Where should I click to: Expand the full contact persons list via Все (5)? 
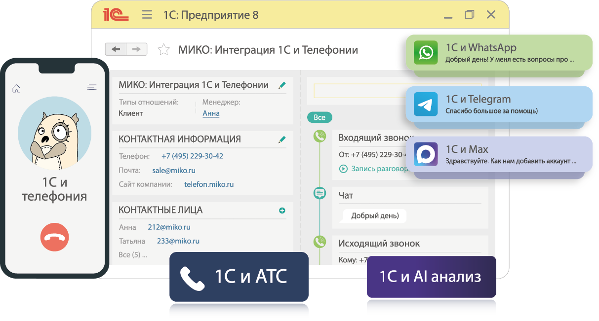pos(132,255)
